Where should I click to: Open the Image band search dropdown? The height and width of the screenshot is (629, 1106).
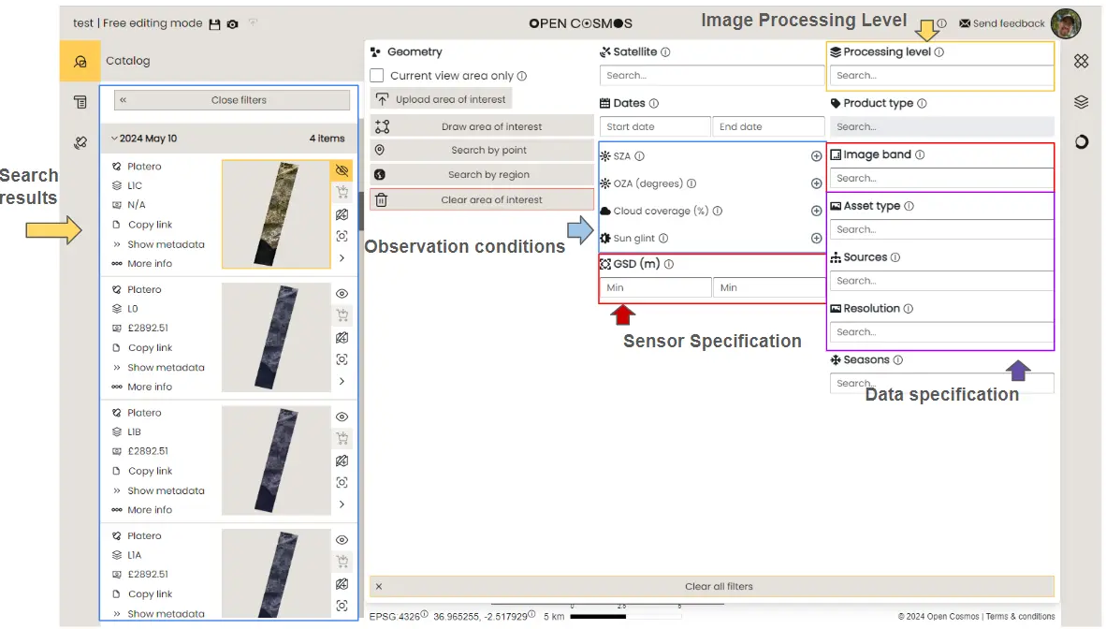[x=940, y=178]
